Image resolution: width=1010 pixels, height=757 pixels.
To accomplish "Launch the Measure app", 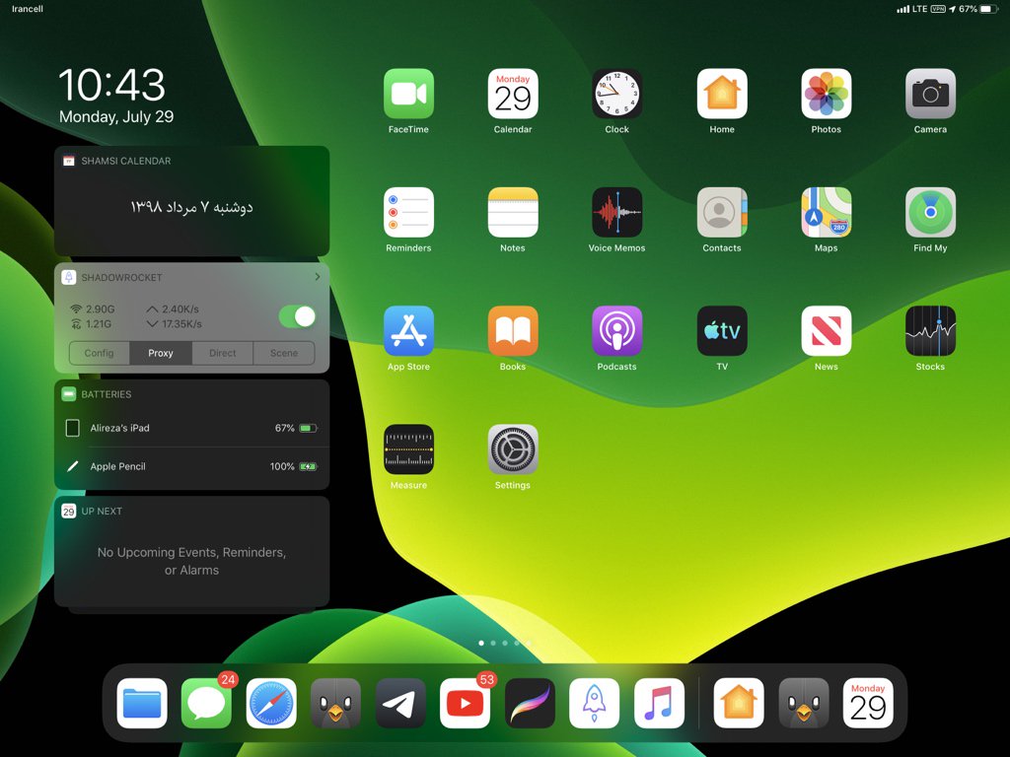I will (x=408, y=449).
